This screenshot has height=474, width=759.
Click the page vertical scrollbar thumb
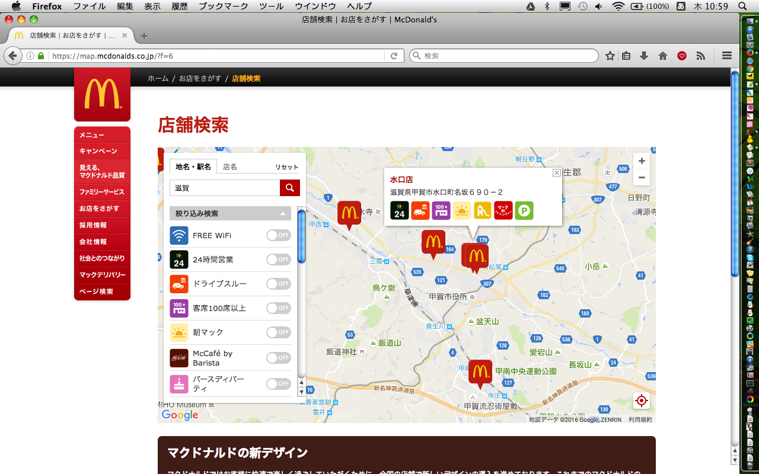tap(735, 173)
